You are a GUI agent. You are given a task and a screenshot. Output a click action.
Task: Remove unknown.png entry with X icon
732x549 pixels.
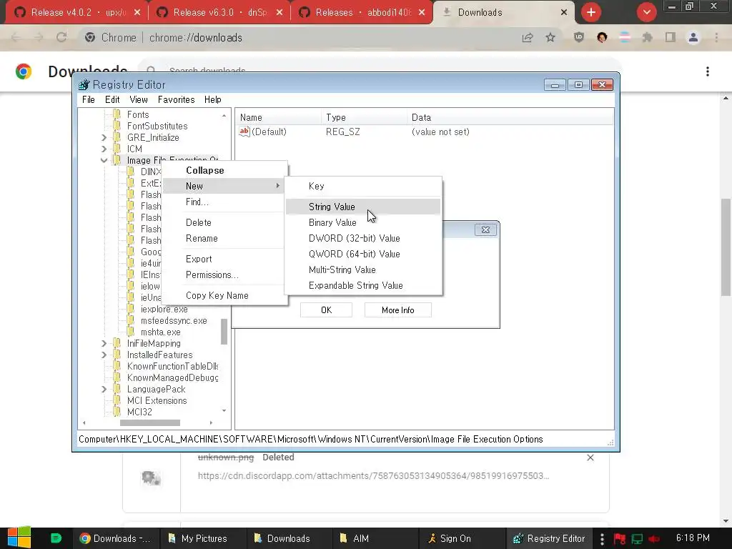pyautogui.click(x=590, y=457)
